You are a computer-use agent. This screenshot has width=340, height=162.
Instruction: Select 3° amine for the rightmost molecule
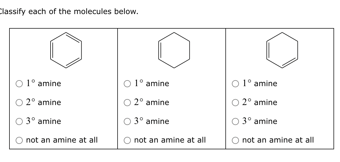[235, 121]
